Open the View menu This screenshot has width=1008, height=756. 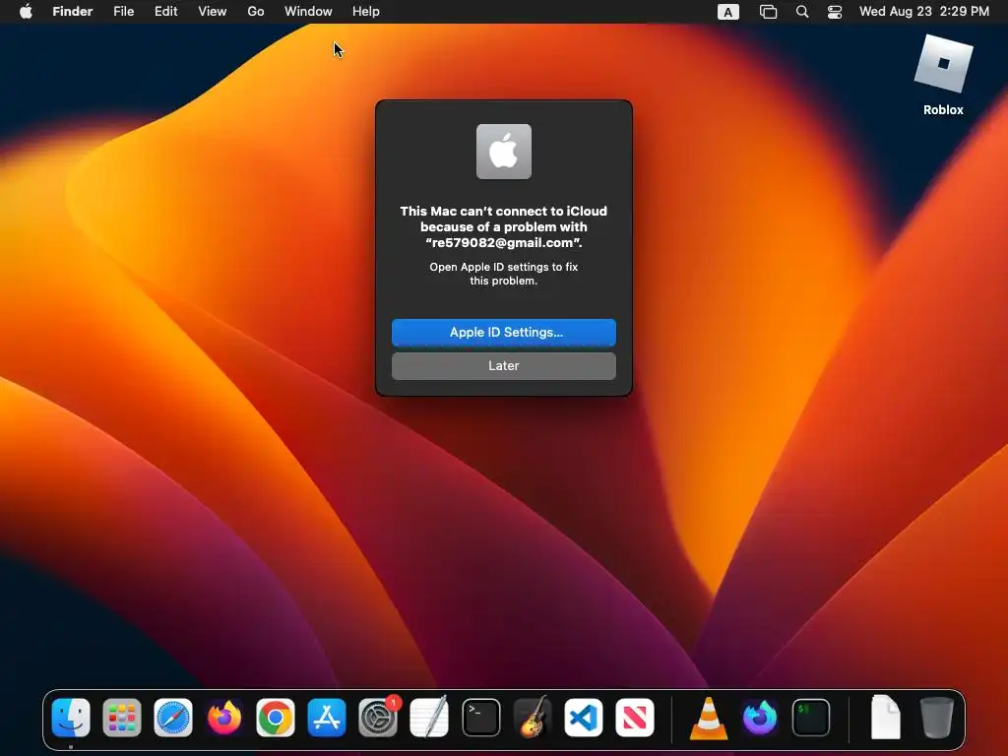[213, 12]
